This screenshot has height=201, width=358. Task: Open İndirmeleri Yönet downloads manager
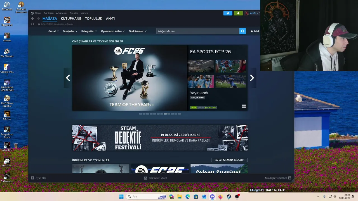pyautogui.click(x=155, y=178)
